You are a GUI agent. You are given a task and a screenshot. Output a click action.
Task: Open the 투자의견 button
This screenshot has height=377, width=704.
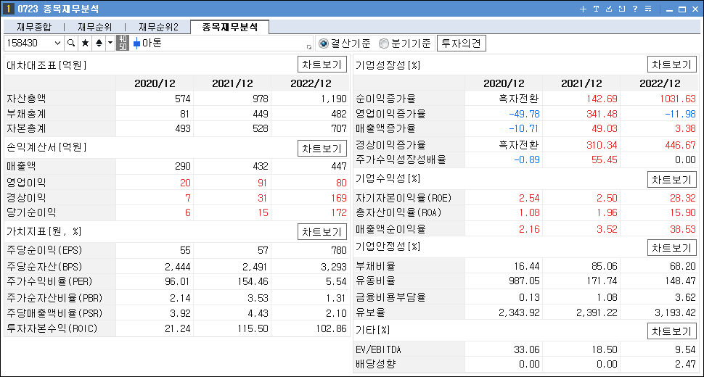point(461,43)
